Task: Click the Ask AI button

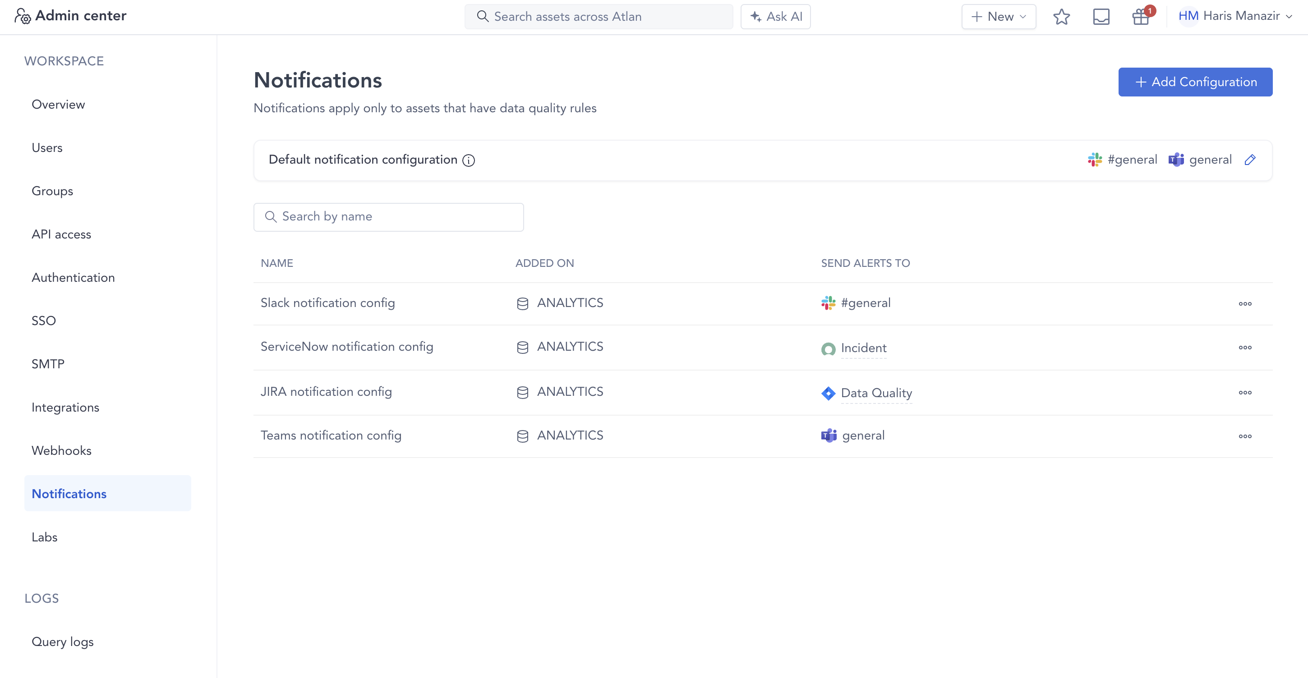Action: point(775,16)
